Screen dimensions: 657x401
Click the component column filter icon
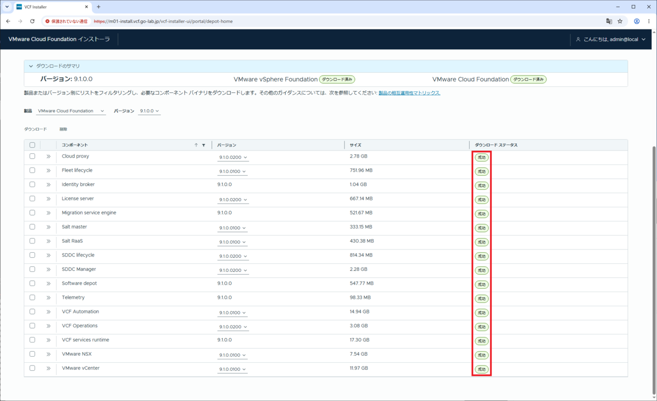[x=204, y=145]
